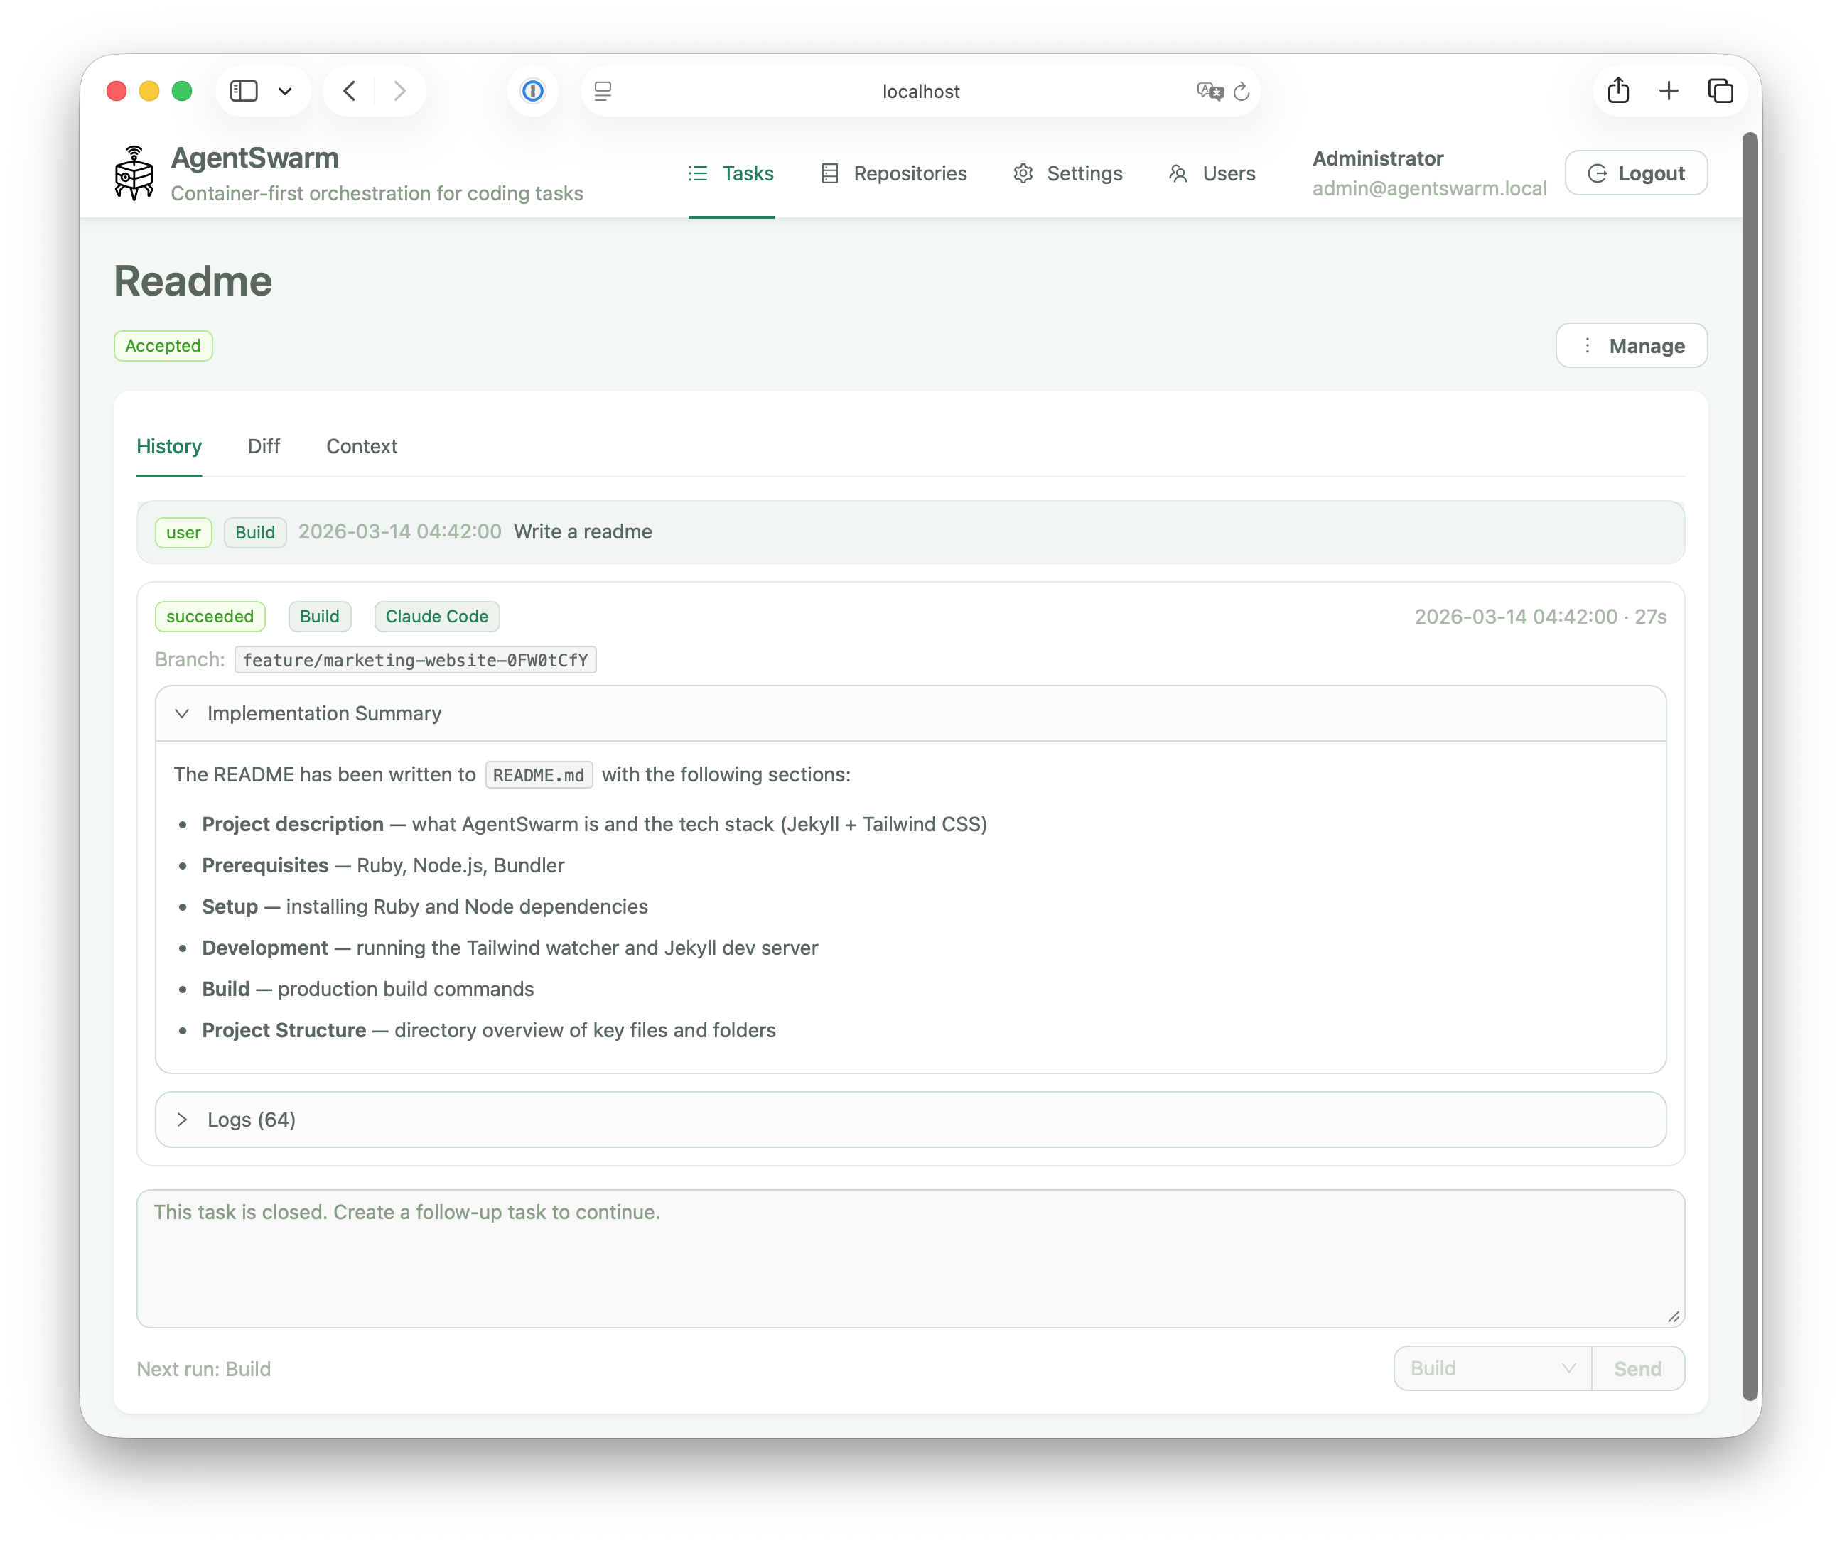Collapse the Implementation Summary section
Screen dimensions: 1842x1543
coord(183,713)
